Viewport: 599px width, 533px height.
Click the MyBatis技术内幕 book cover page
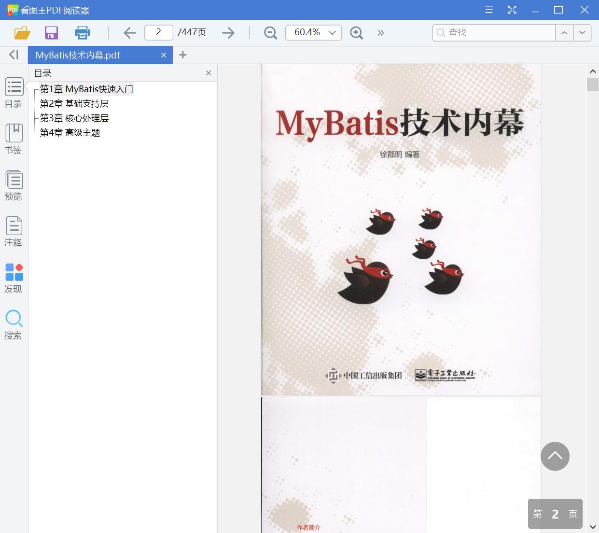(401, 230)
